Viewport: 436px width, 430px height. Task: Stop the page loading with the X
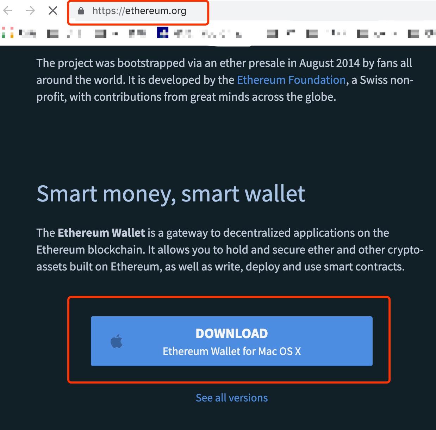53,11
